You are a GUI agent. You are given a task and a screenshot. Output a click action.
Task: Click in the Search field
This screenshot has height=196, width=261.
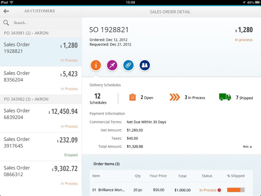pos(41,23)
